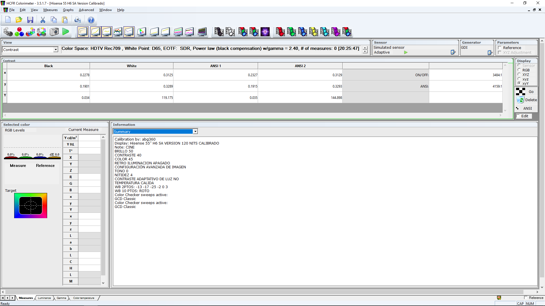Check the Edit checkbox
Image resolution: width=545 pixels, height=306 pixels.
(518, 116)
